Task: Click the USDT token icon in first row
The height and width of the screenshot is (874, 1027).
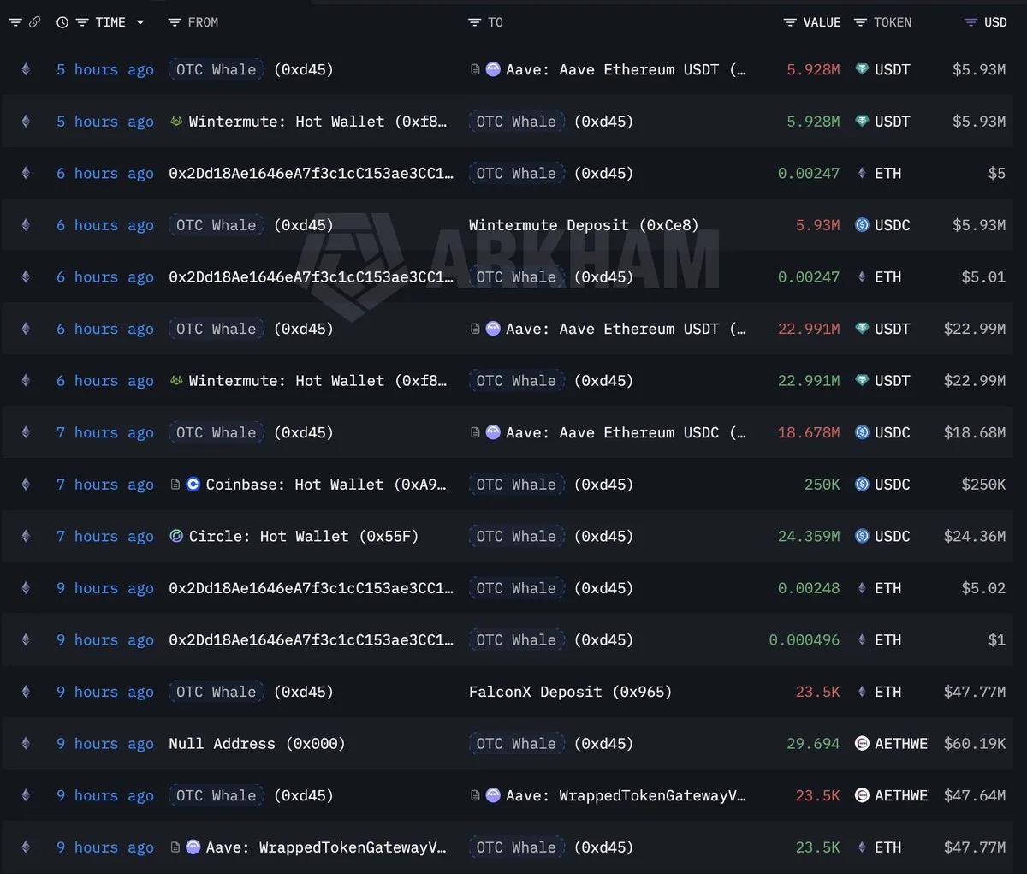Action: [862, 69]
